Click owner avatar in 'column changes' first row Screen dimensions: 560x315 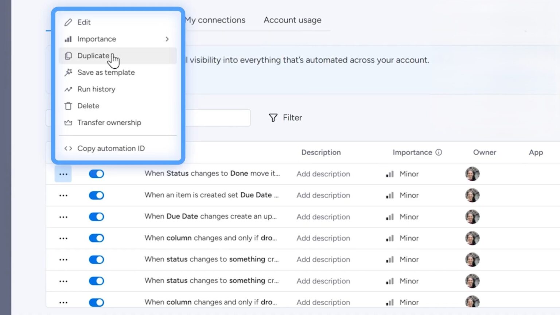click(472, 238)
